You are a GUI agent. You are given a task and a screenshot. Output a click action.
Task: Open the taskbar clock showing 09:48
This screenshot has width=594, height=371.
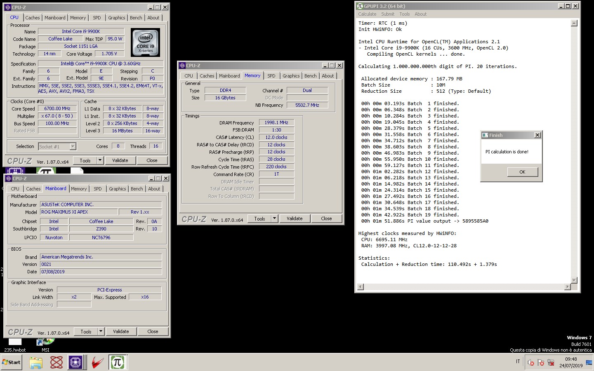click(571, 362)
